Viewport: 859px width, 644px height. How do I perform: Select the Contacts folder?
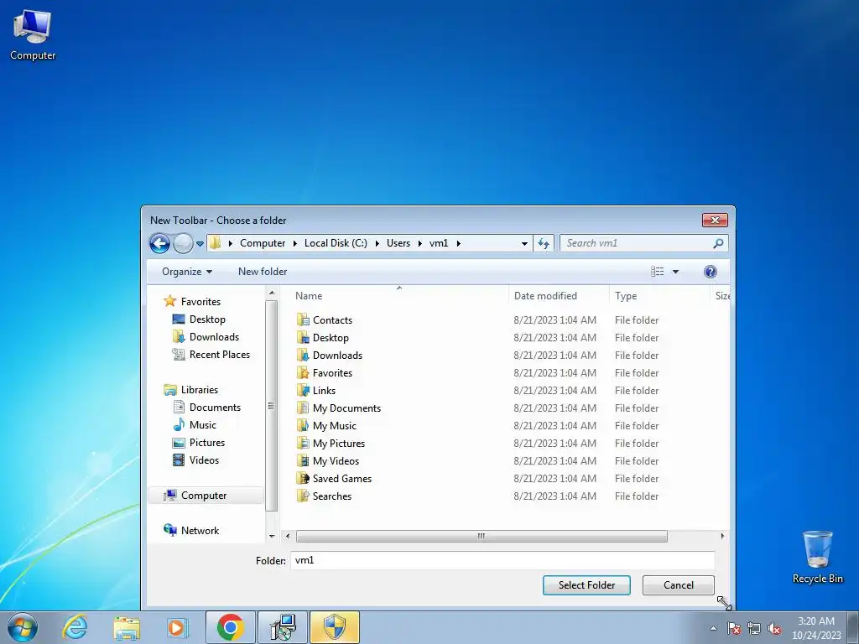click(x=332, y=320)
